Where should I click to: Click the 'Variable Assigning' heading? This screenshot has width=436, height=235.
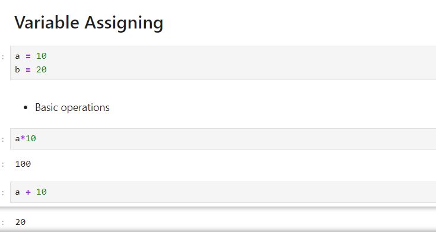click(89, 23)
